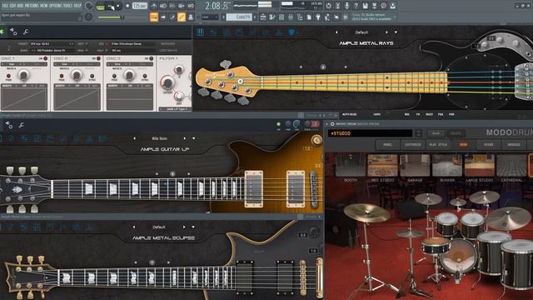Open the playlist view icon
The image size is (533, 300).
pos(263,17)
